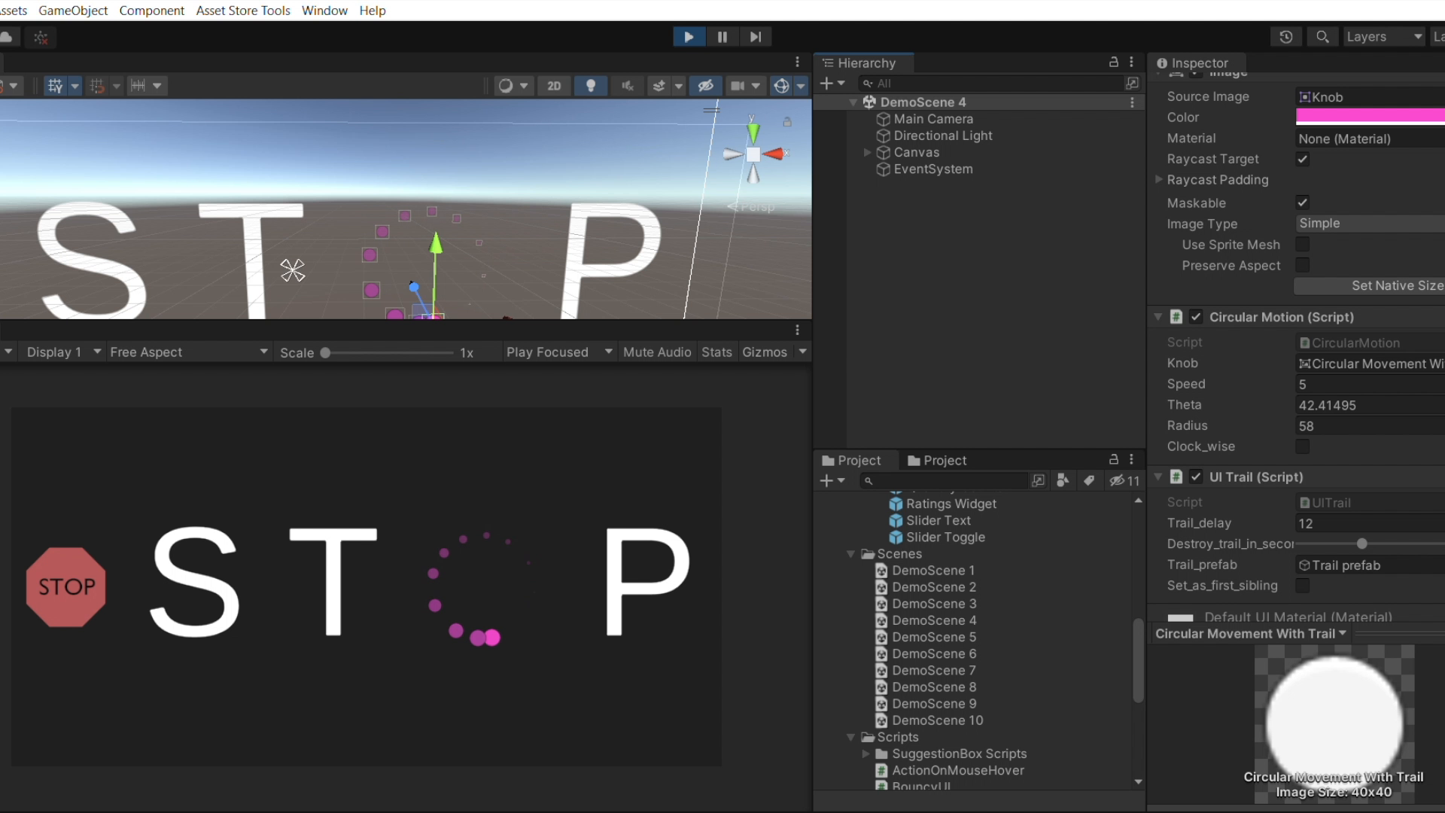
Task: Click the cloud services icon
Action: tap(6, 37)
